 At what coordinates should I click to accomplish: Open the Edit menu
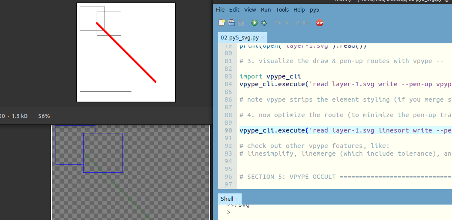[234, 9]
